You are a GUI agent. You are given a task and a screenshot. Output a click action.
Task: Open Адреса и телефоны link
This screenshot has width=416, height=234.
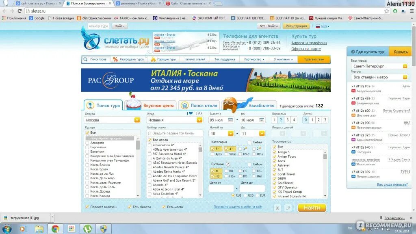[x=309, y=43]
